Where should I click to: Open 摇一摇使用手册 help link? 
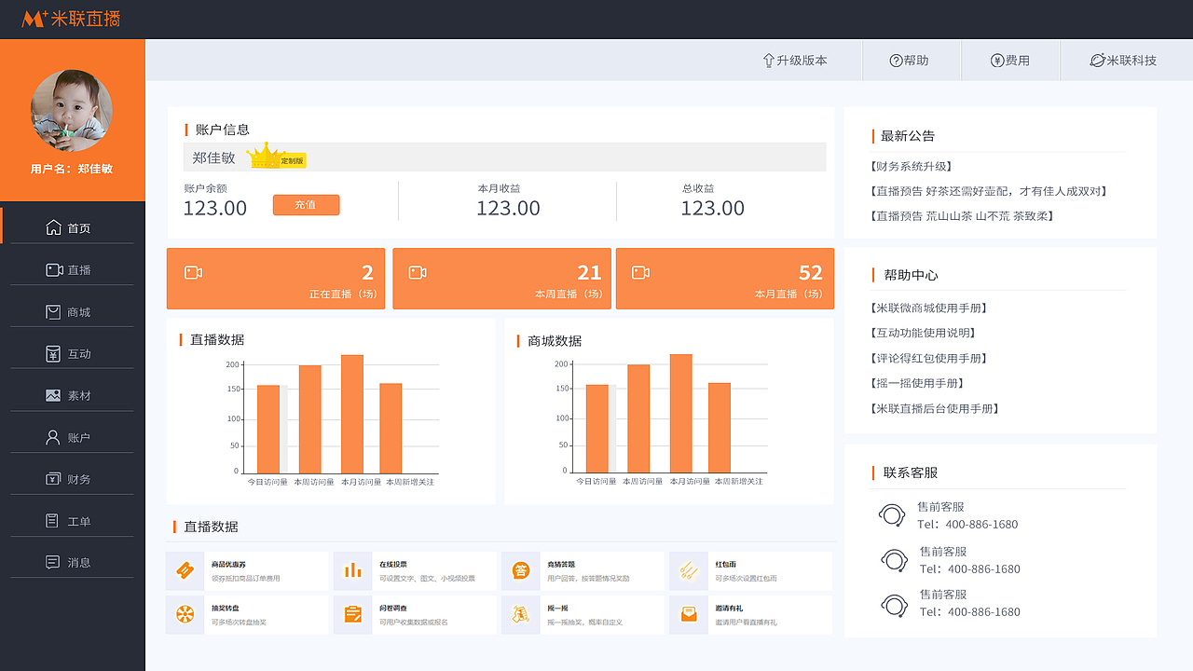coord(917,383)
